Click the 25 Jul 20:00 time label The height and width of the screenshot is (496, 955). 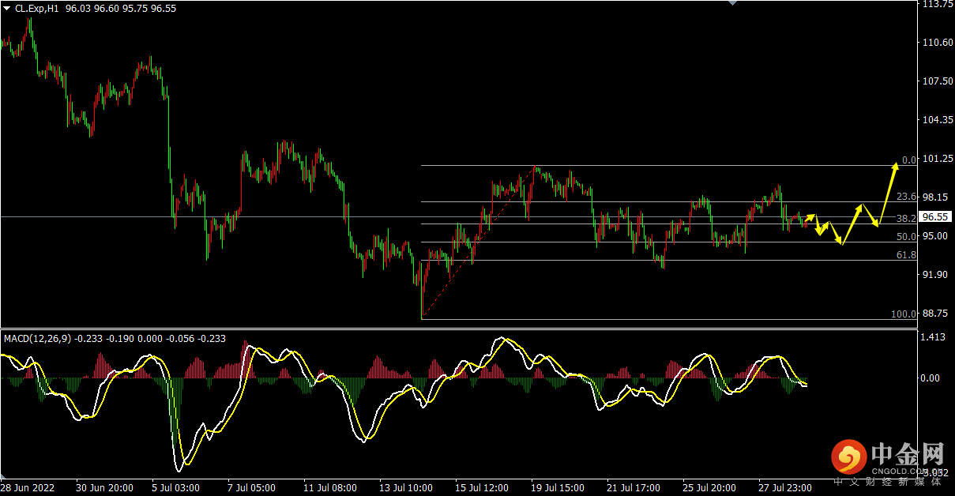(x=709, y=488)
